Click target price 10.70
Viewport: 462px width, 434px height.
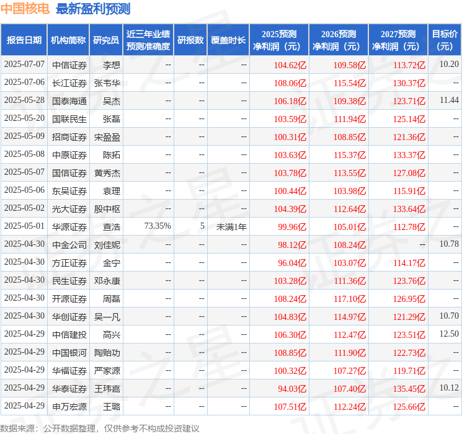tap(449, 316)
